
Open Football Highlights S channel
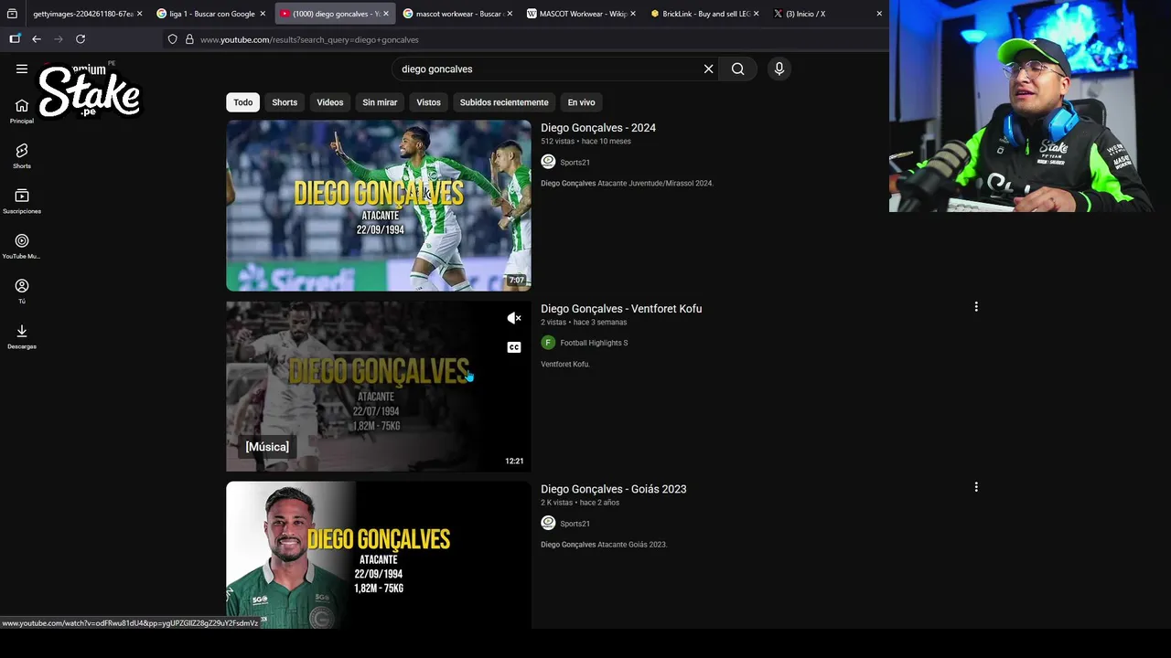pos(594,343)
